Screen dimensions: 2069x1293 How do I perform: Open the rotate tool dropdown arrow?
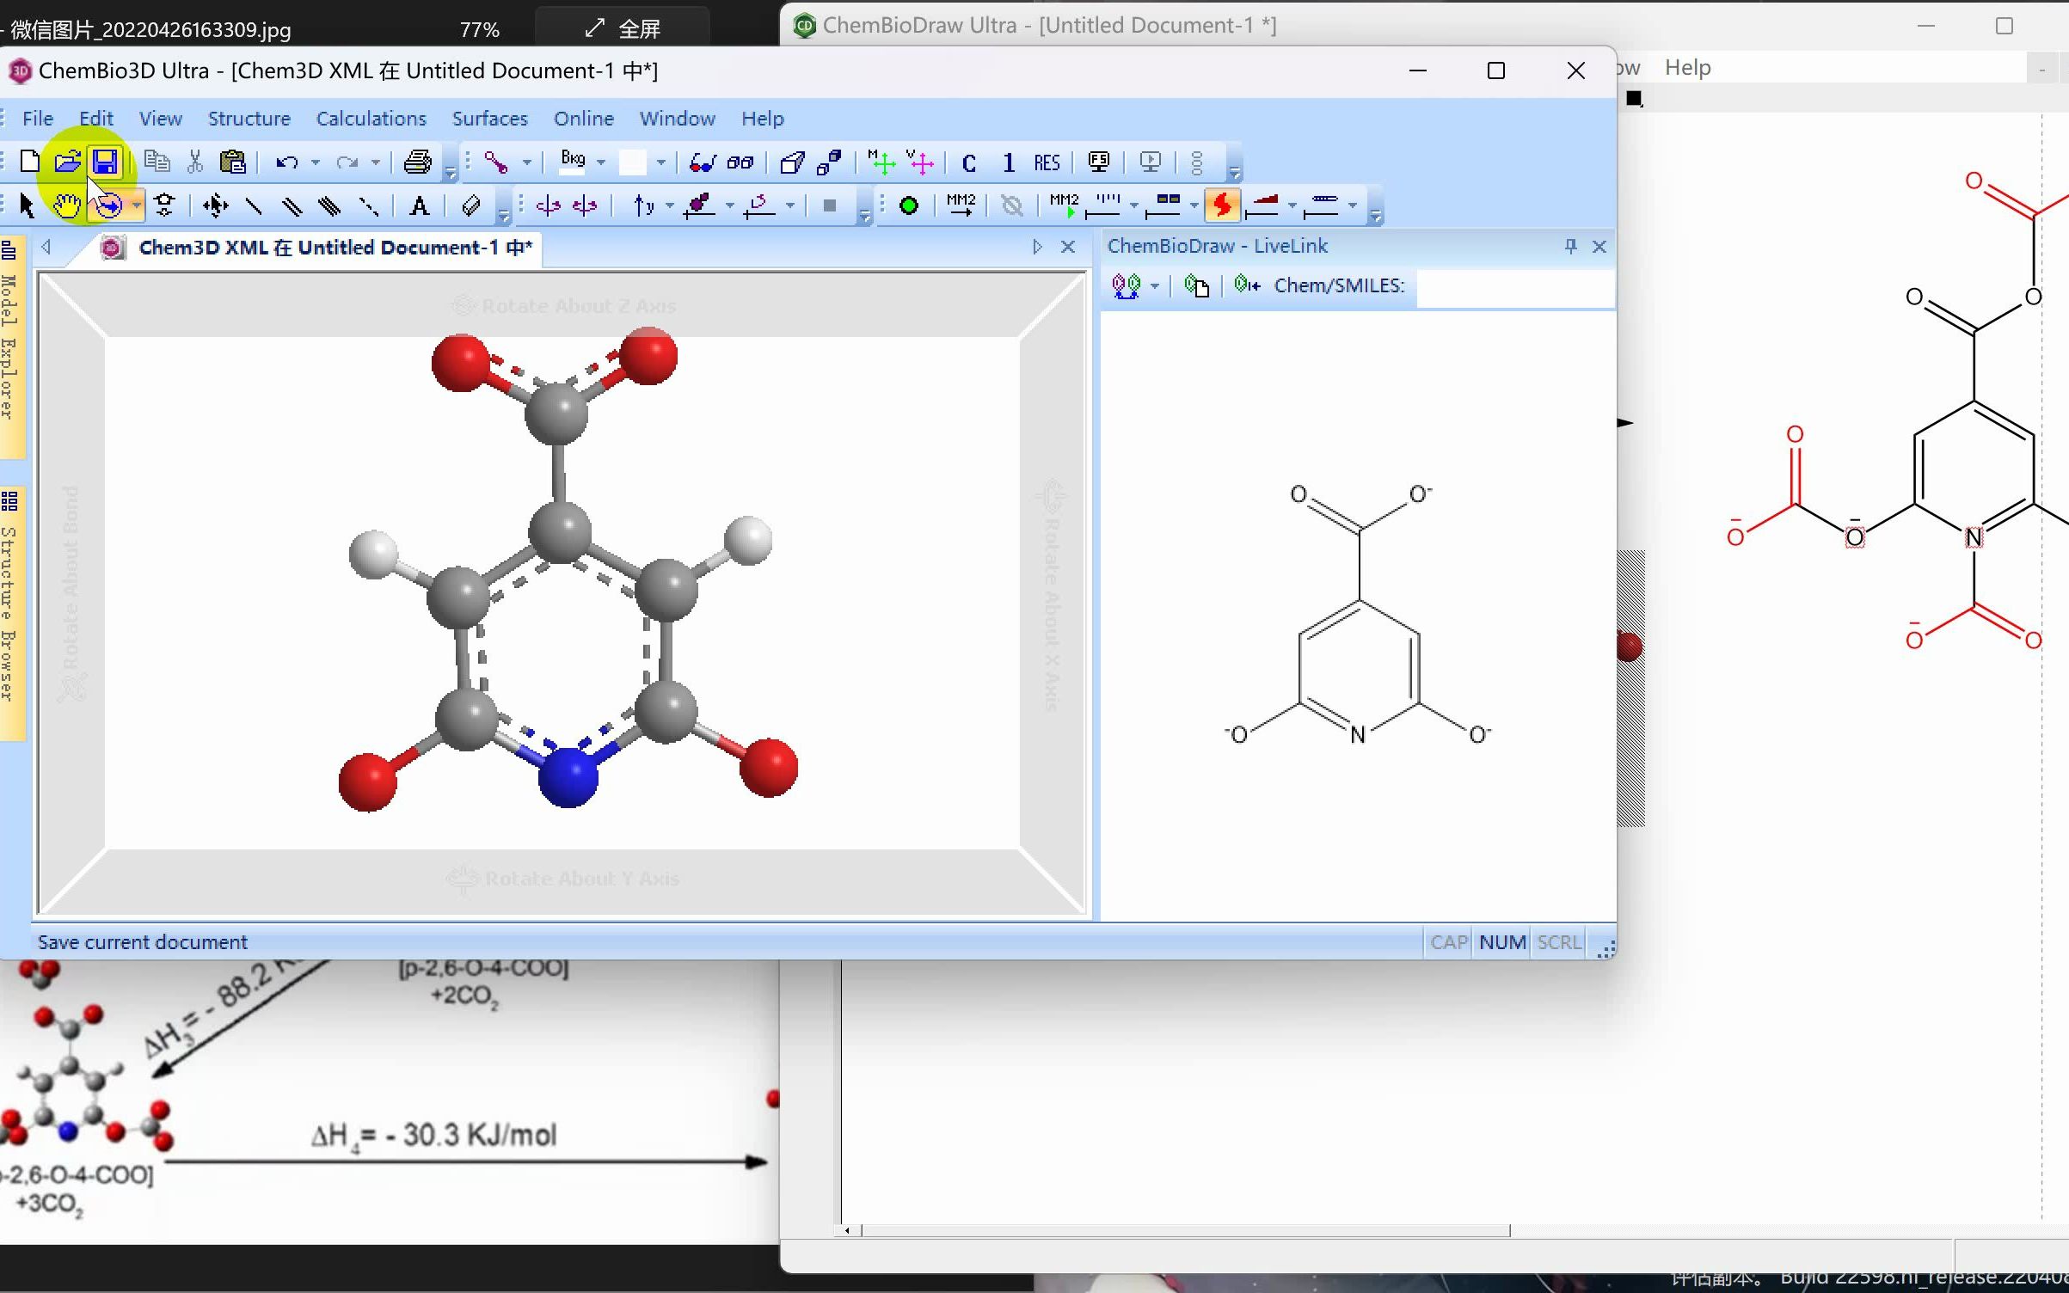click(x=138, y=205)
